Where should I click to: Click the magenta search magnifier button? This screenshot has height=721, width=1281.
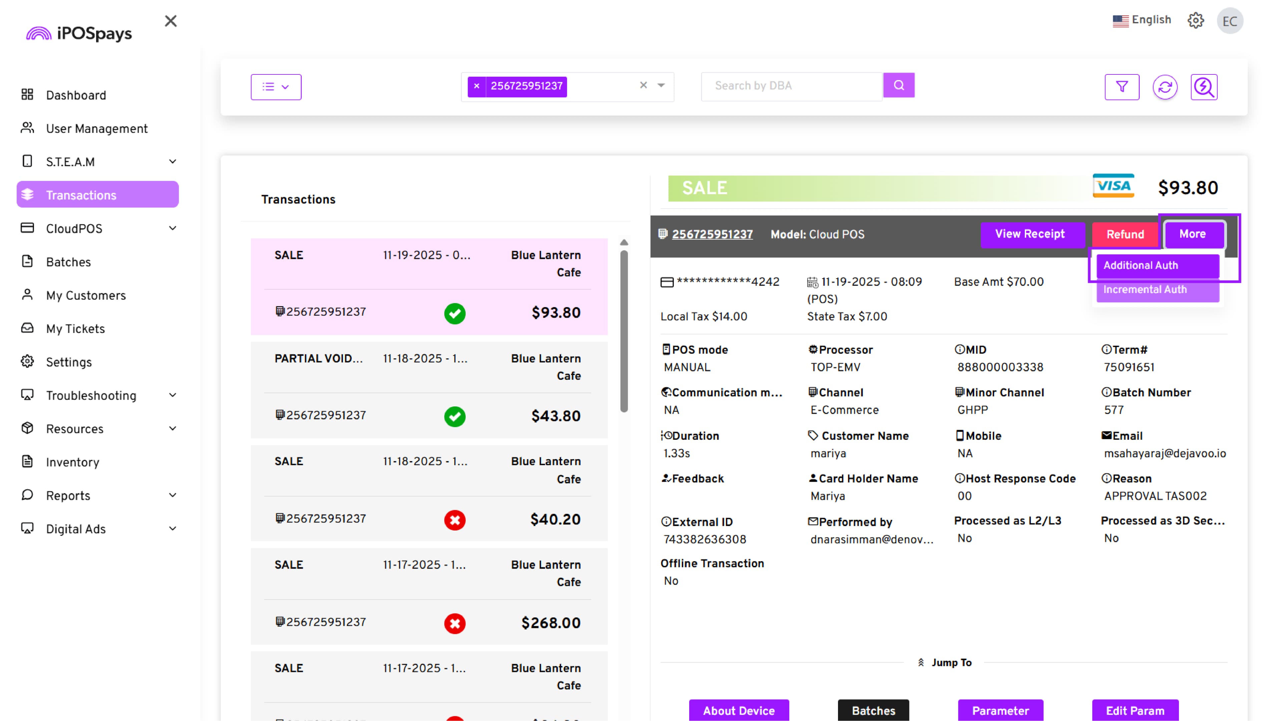(899, 85)
